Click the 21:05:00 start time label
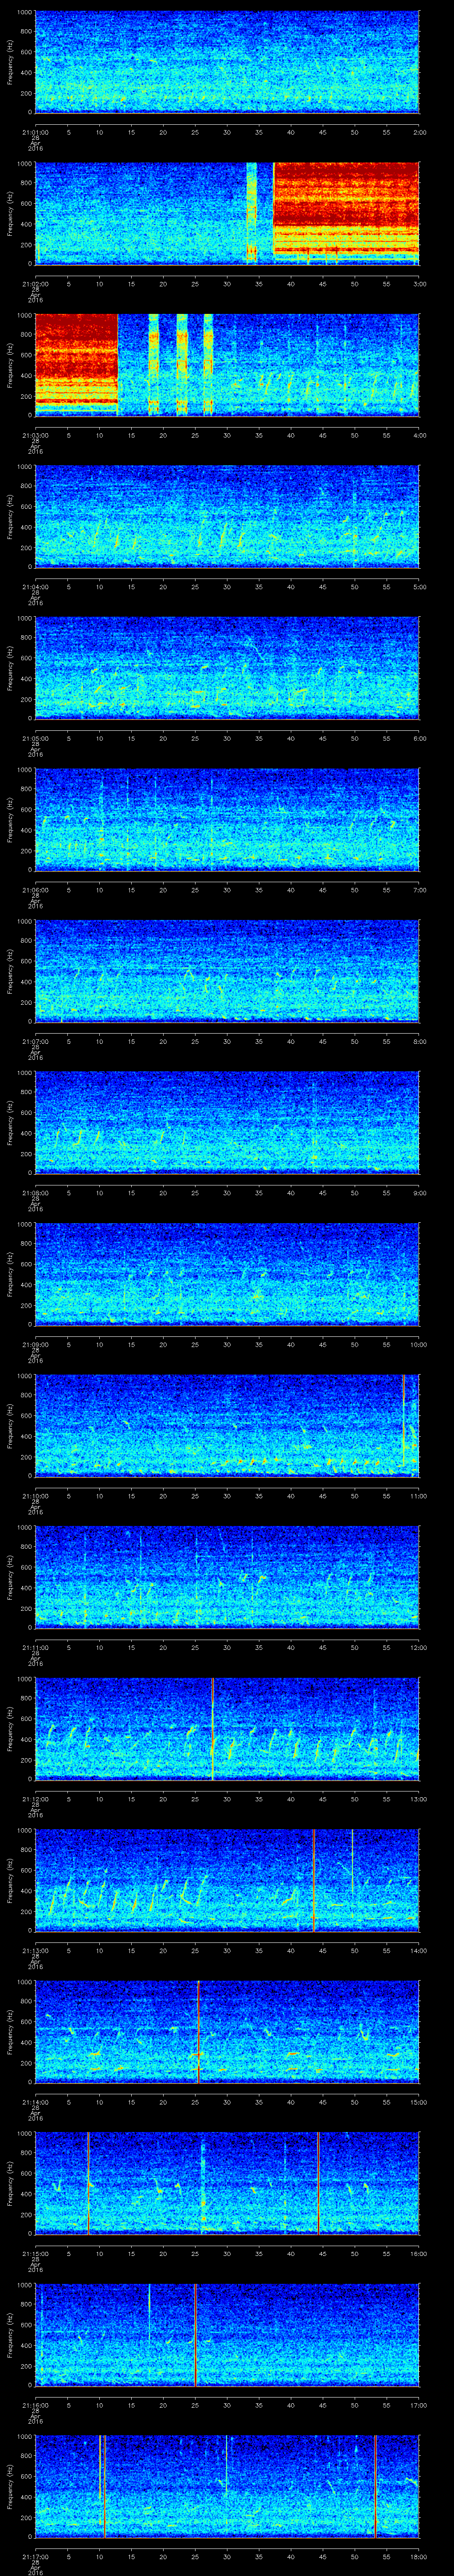 coord(35,739)
